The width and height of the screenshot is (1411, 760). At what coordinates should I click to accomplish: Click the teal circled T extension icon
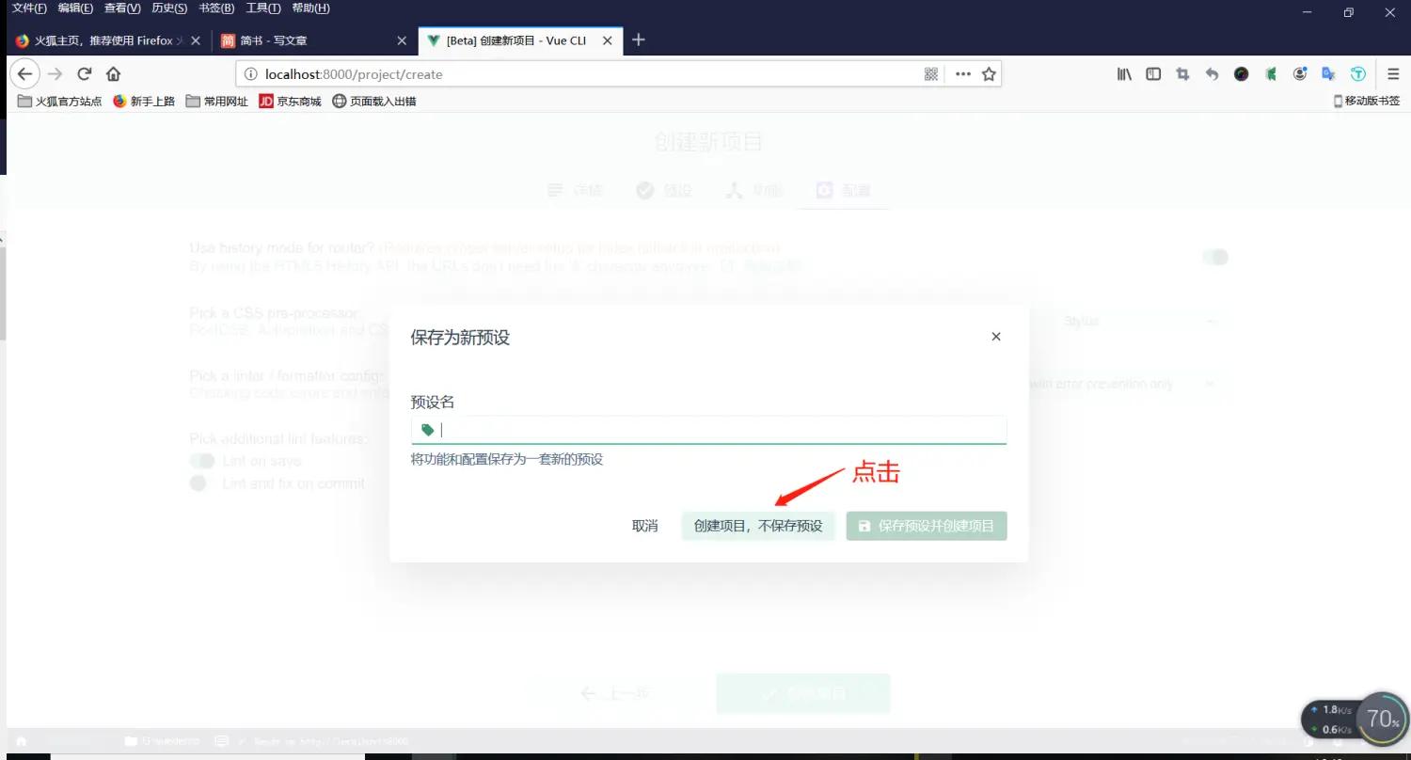[1358, 74]
